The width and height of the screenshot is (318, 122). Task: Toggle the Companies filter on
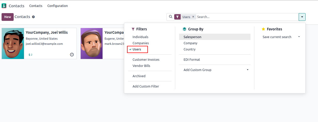tap(141, 43)
